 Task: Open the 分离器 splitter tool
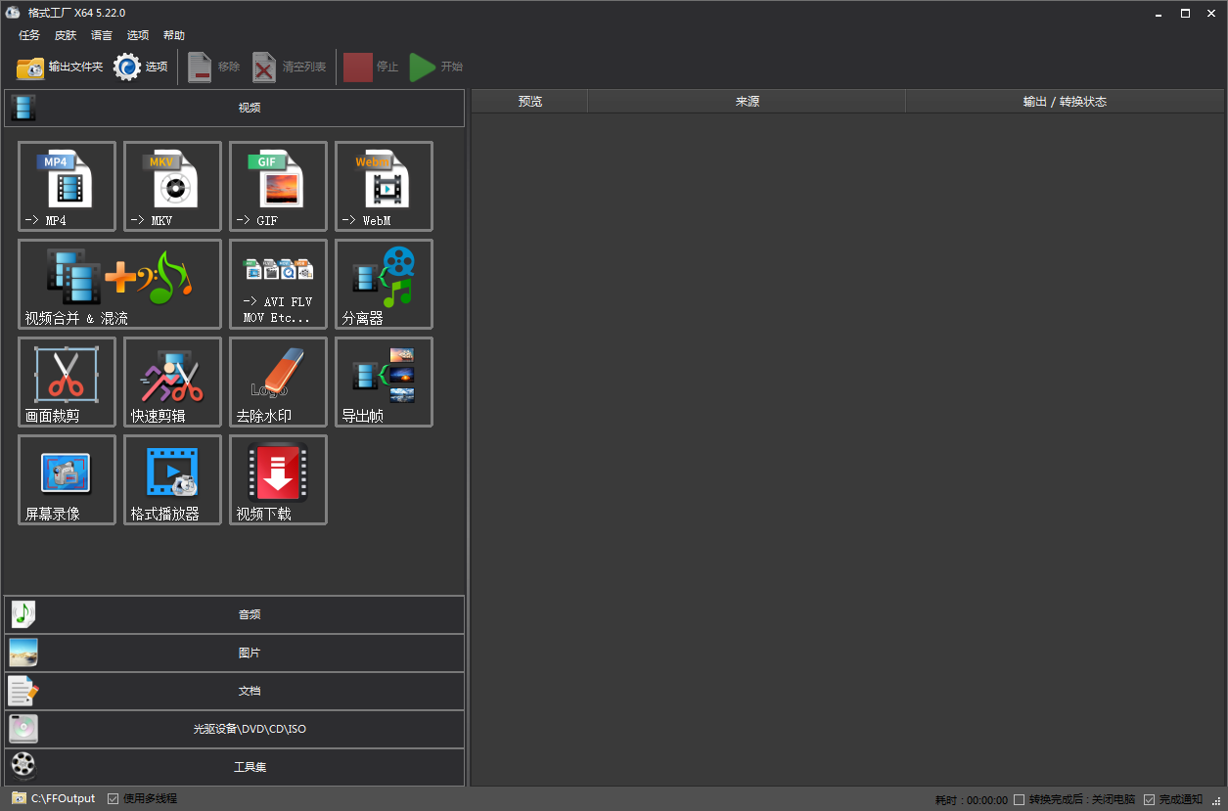384,284
